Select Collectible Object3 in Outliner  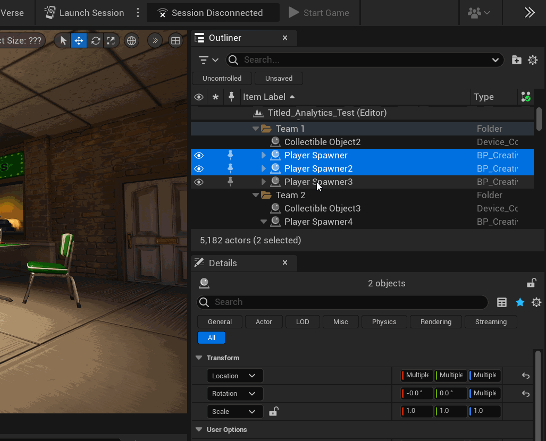tap(362, 208)
